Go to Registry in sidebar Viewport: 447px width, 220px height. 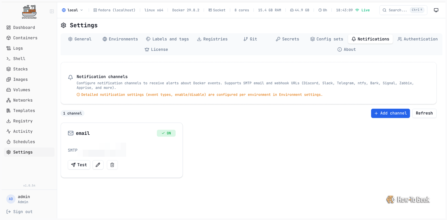[x=29, y=121]
